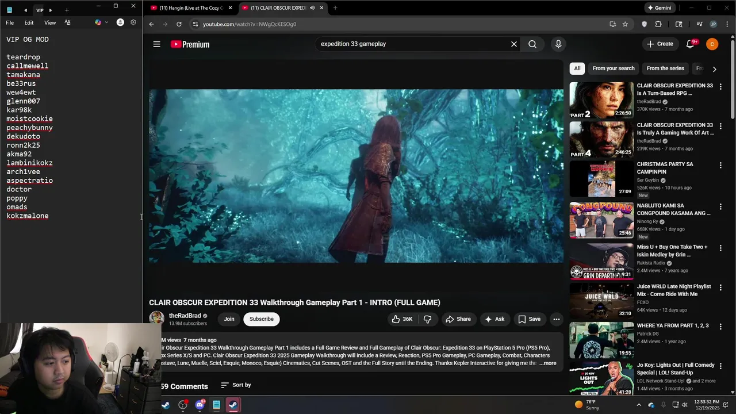Mute the Clair Obscur tab audio
Viewport: 736px width, 414px height.
point(312,8)
